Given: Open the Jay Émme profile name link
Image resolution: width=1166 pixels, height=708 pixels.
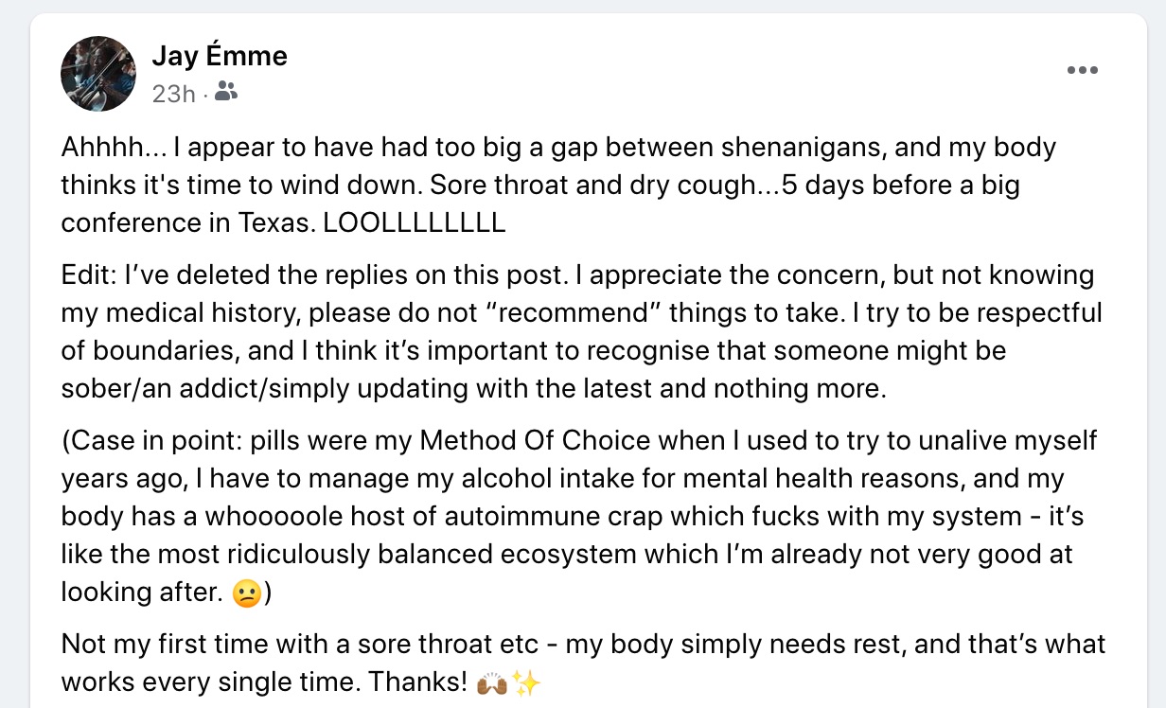Looking at the screenshot, I should (220, 57).
